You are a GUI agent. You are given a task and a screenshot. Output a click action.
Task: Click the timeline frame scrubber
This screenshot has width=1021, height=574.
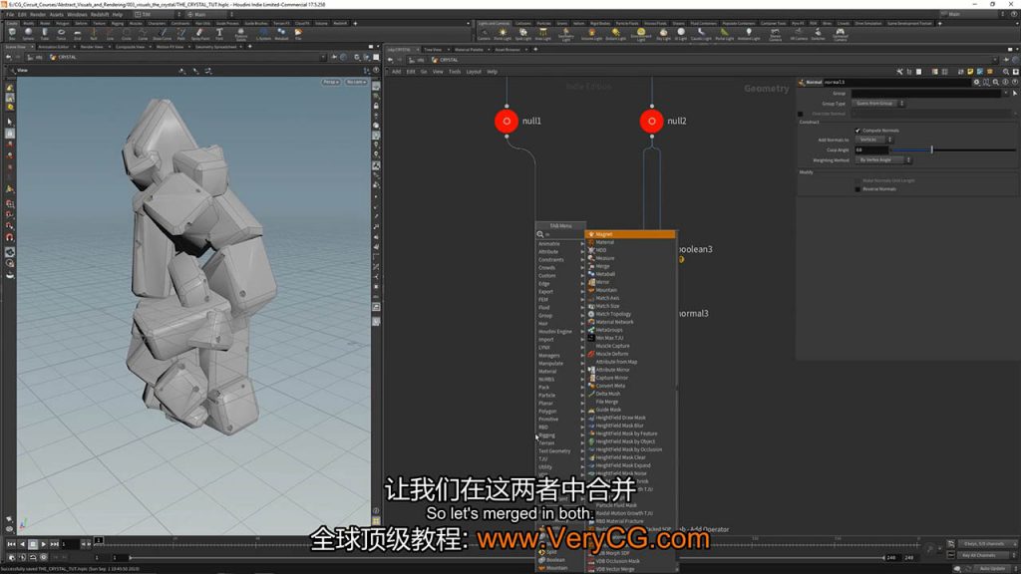[99, 540]
